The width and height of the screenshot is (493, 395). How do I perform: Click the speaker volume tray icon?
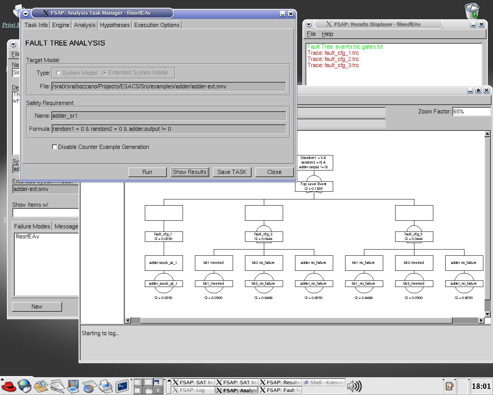355,386
